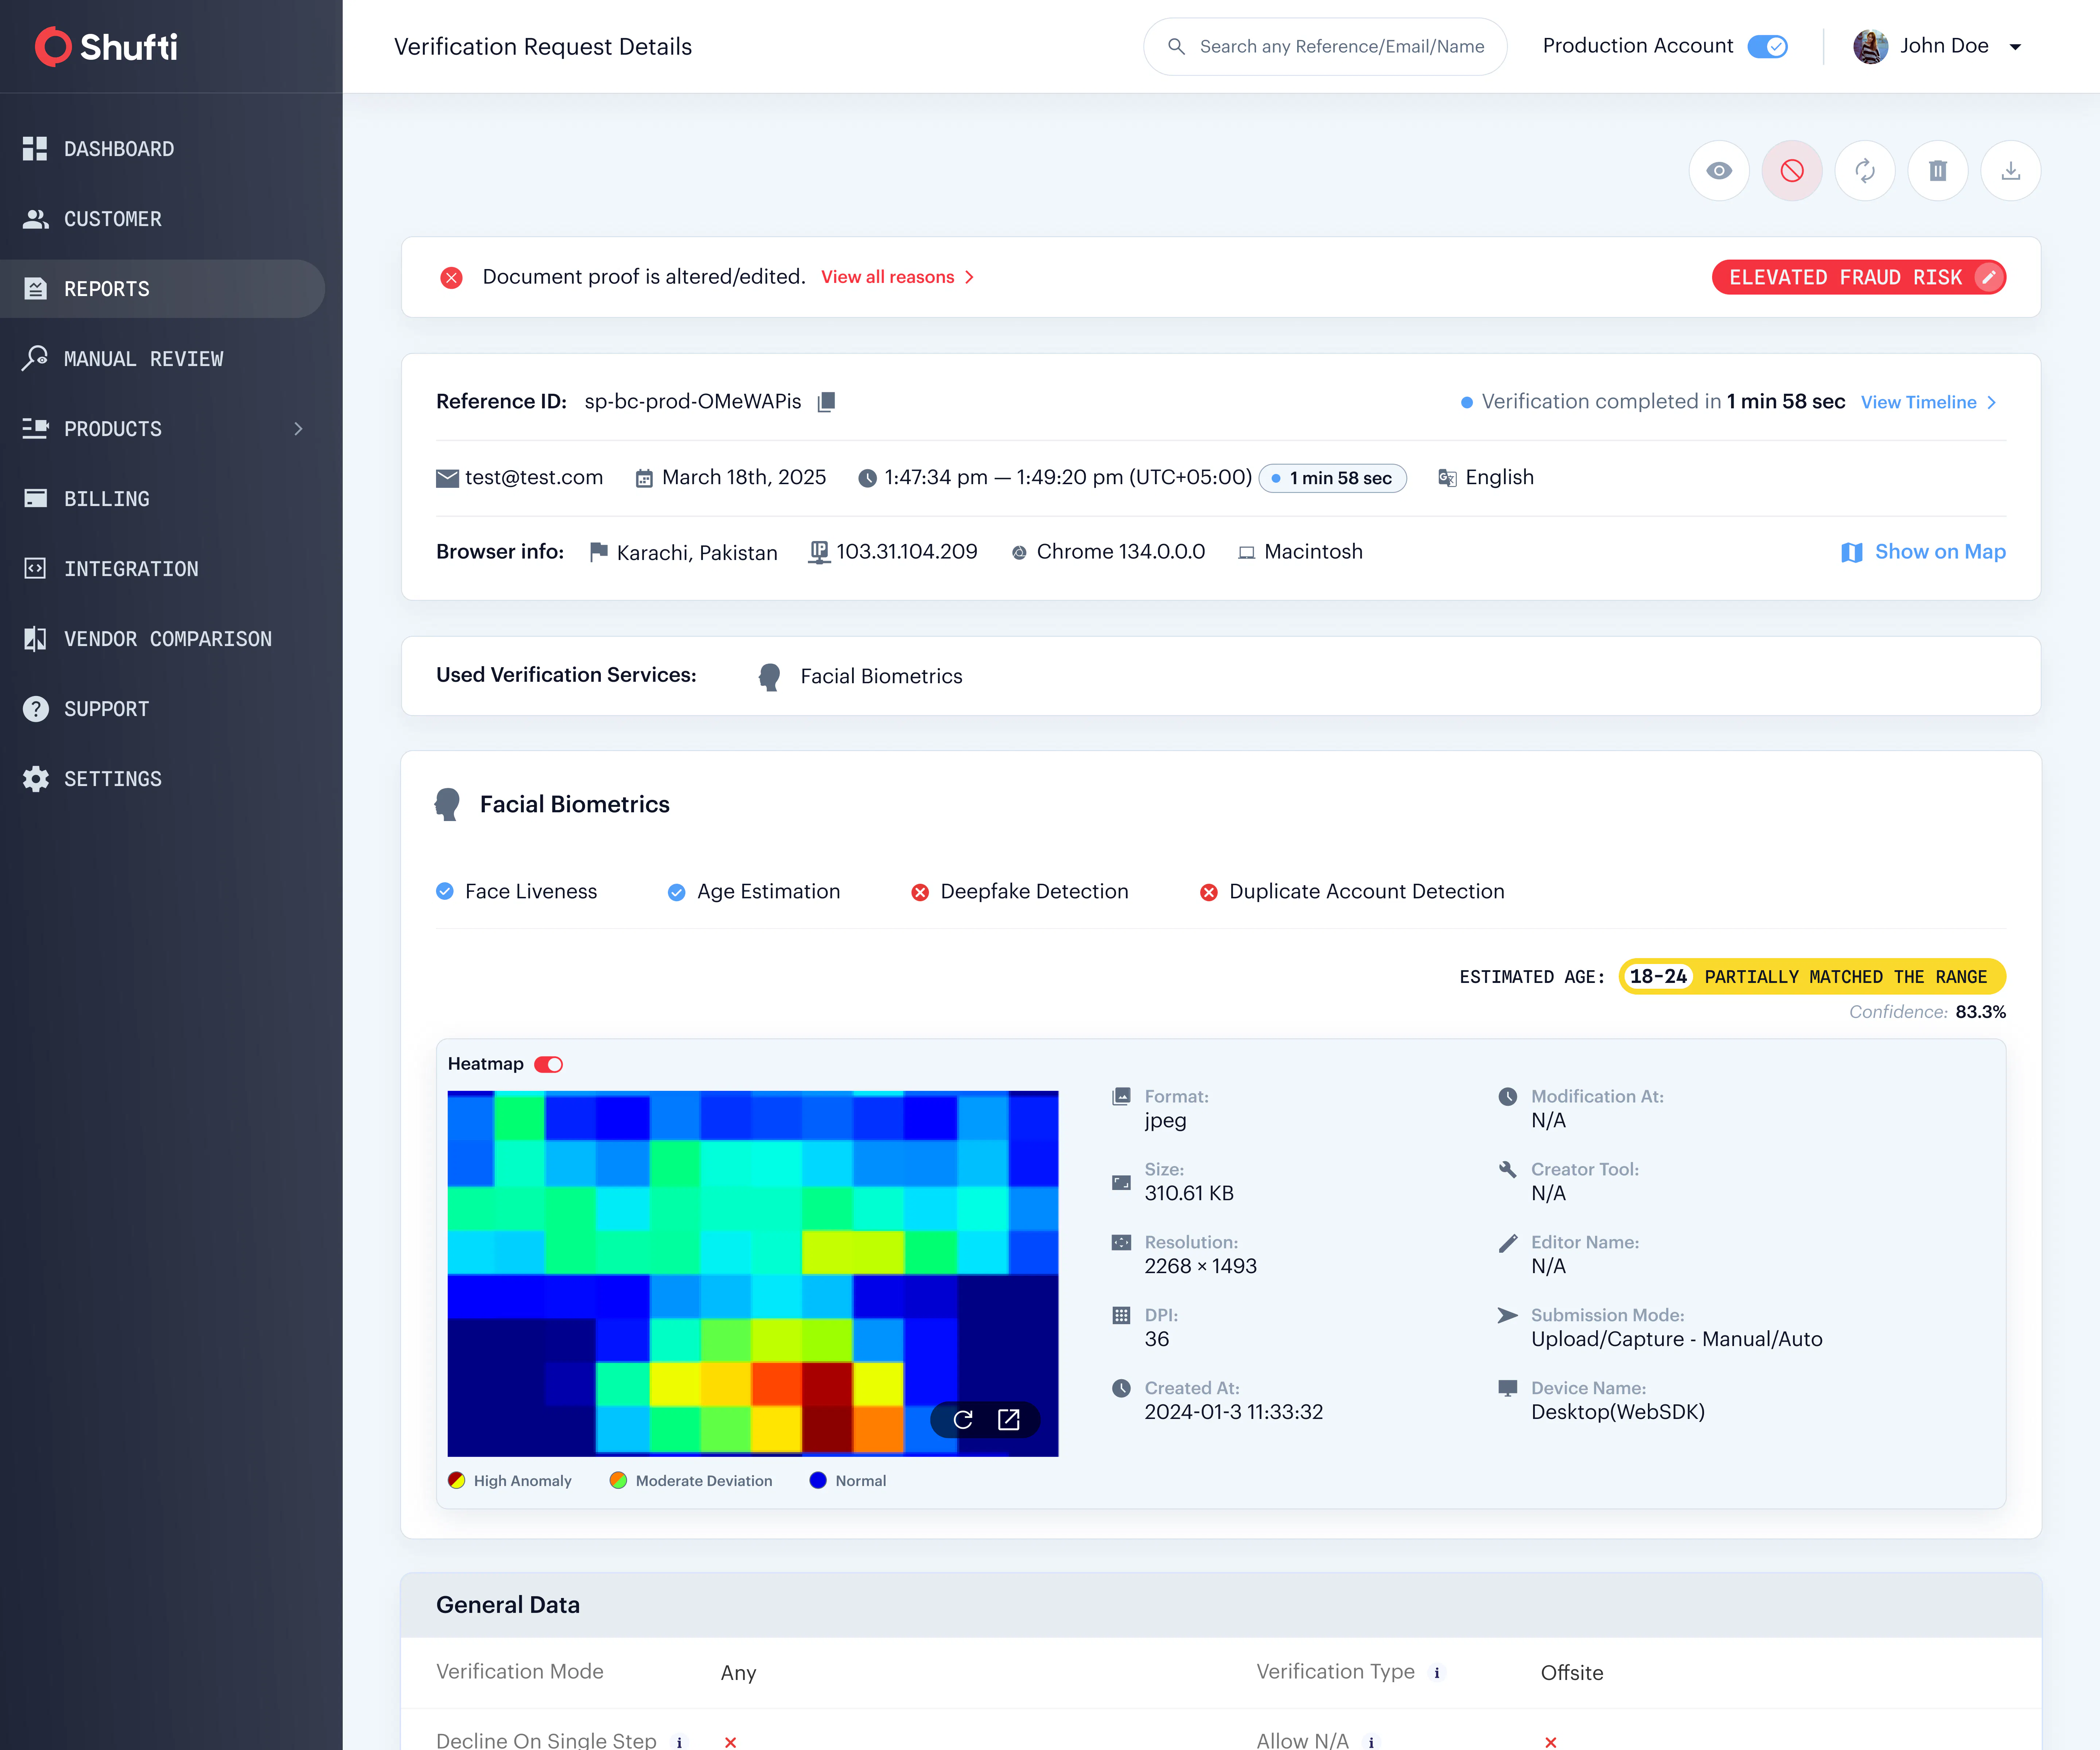Click the Show on Map link

pos(1940,552)
